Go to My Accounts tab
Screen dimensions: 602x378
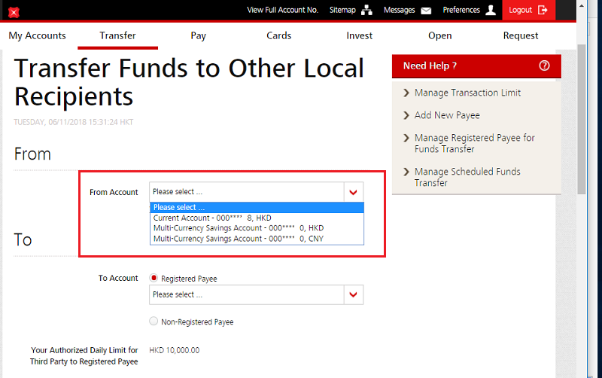click(x=38, y=35)
